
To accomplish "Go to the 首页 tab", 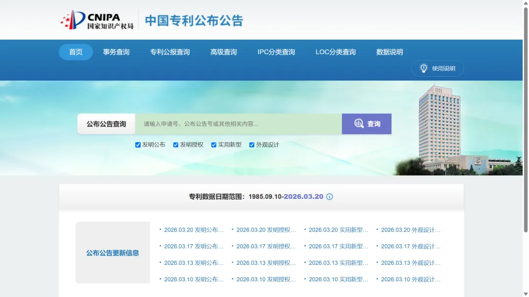I will coord(75,52).
